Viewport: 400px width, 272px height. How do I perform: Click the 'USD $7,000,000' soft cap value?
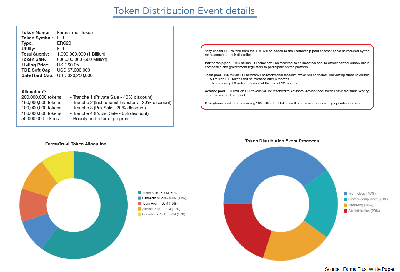coord(74,70)
